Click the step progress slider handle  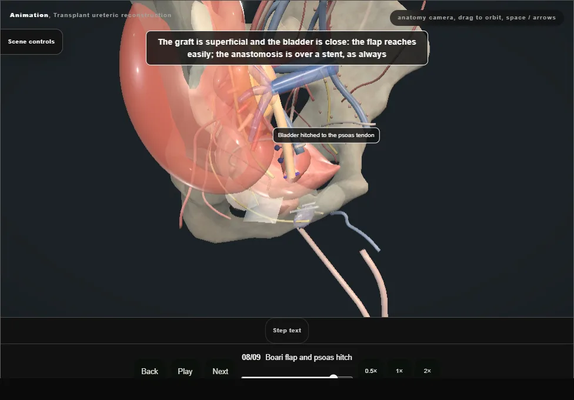tap(333, 376)
